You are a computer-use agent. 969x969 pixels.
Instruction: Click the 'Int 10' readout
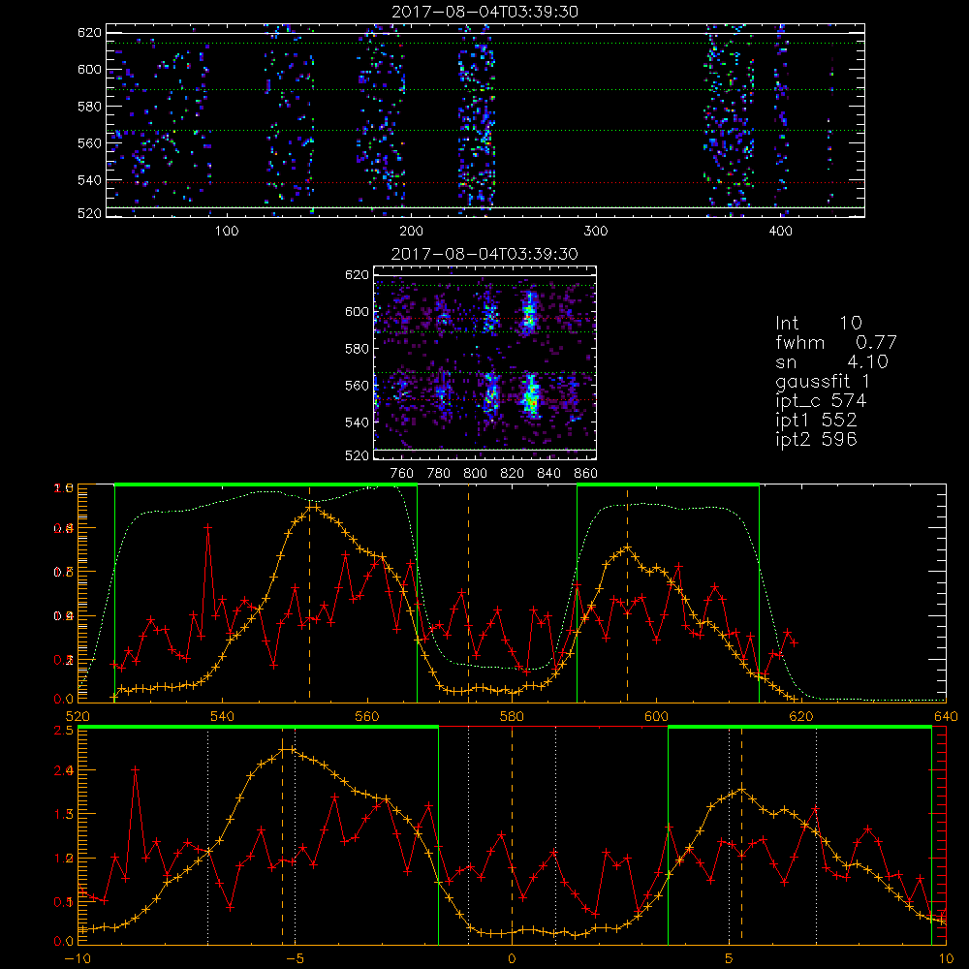click(x=818, y=324)
